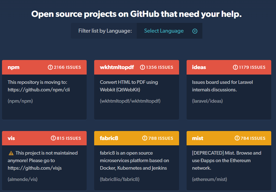Viewport: 276px width, 192px height.
Task: Click the (almende/vis) repository path
Action: 23,179
